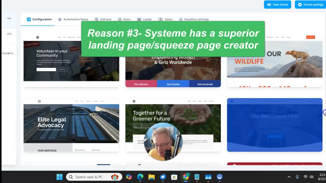Click Get Involved on the women's template
Image resolution: width=326 pixels, height=183 pixels.
(x=205, y=84)
